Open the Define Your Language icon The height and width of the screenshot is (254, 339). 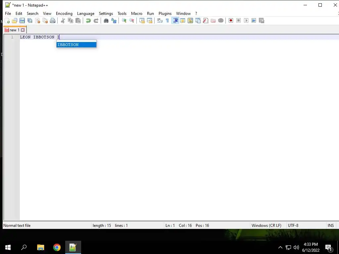point(183,21)
